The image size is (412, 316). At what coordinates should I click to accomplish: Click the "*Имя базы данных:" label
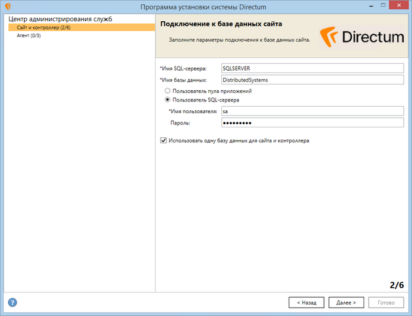point(183,80)
